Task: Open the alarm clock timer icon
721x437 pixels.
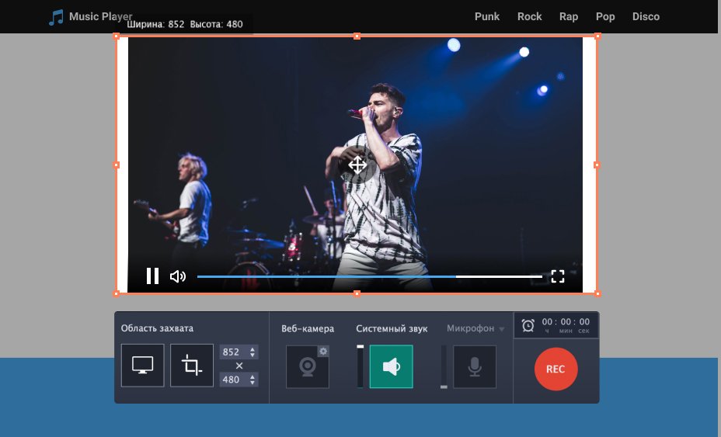Action: coord(528,325)
